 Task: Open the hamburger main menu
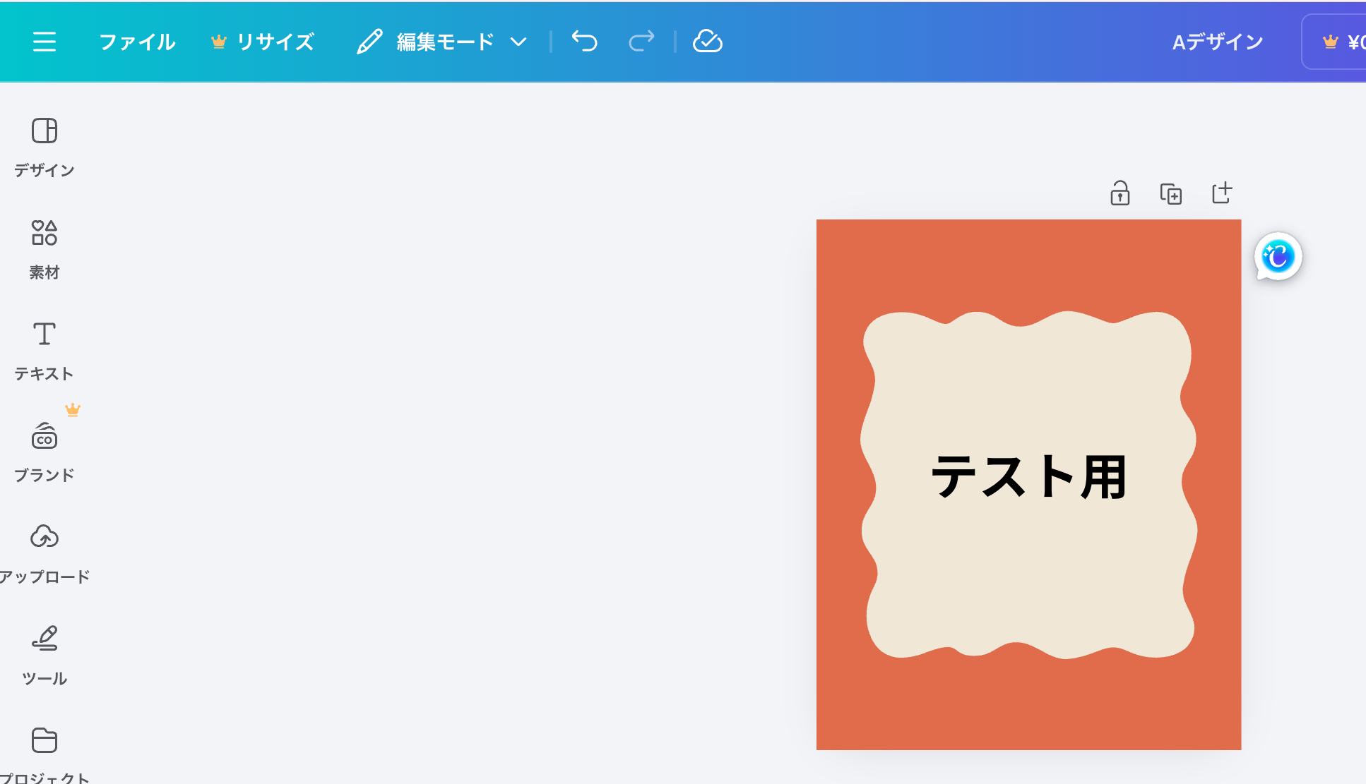tap(44, 42)
